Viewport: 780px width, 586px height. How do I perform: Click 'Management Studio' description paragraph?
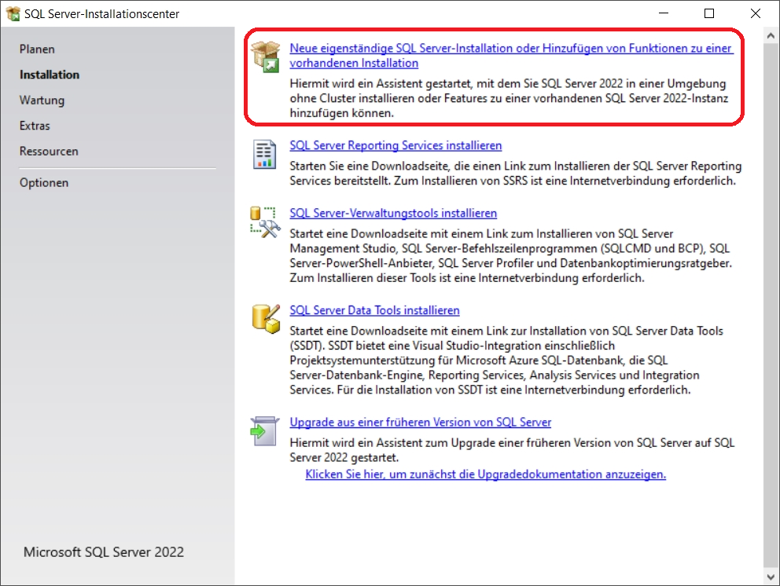pyautogui.click(x=510, y=256)
